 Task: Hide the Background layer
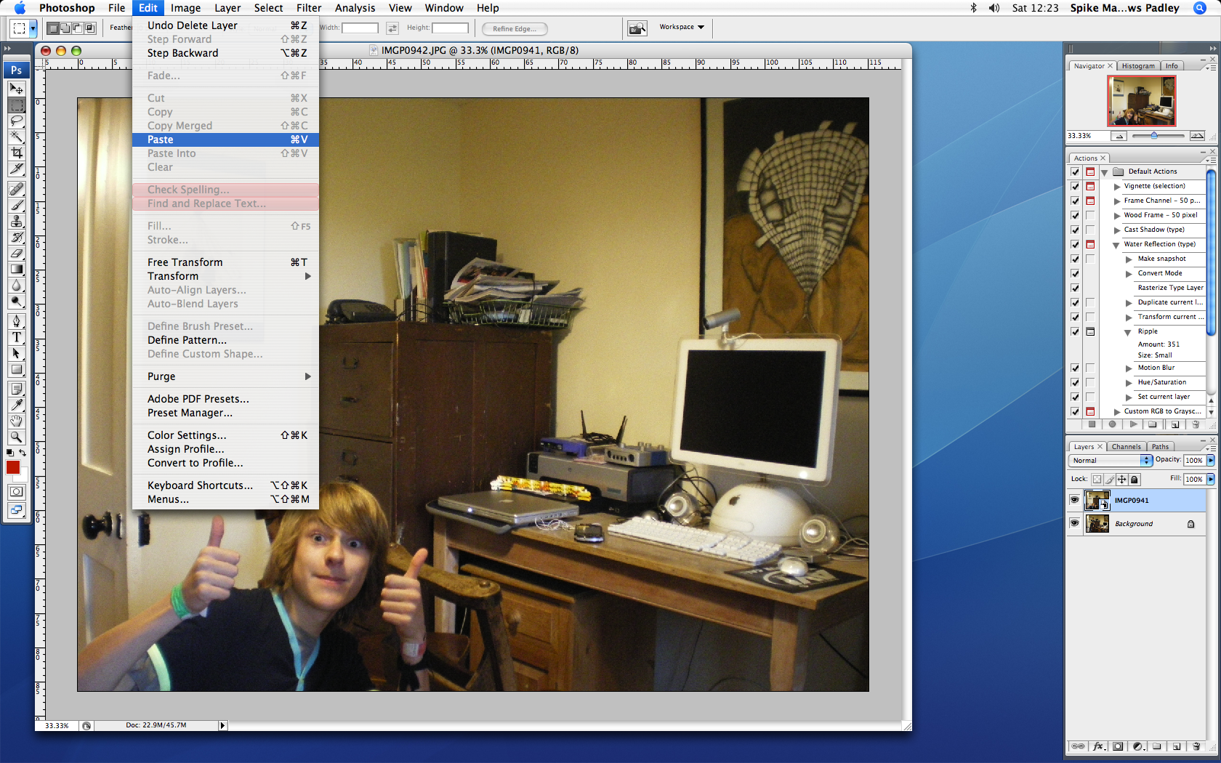(1074, 523)
